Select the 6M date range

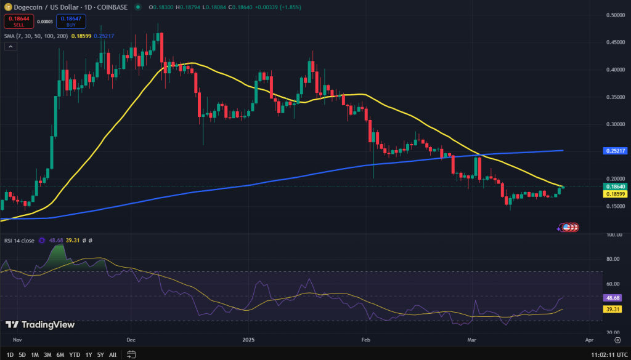(60, 355)
